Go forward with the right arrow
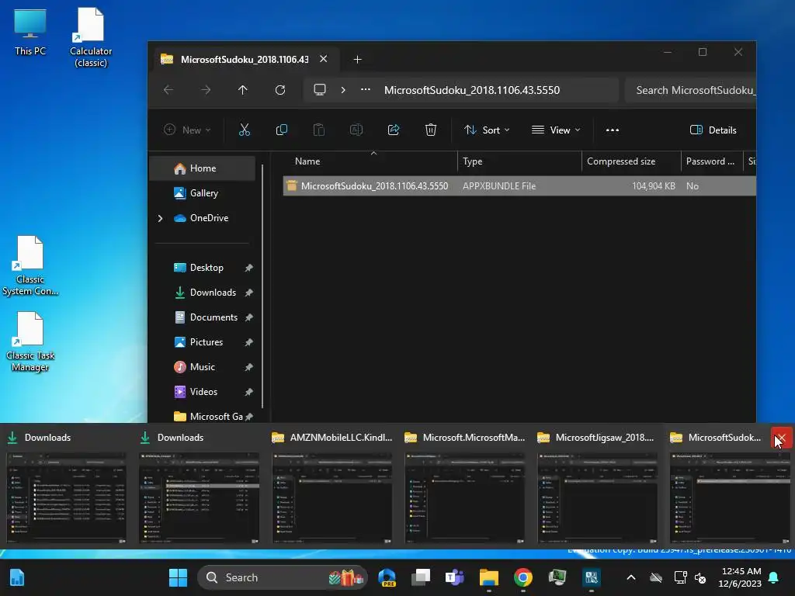The image size is (795, 596). [205, 90]
